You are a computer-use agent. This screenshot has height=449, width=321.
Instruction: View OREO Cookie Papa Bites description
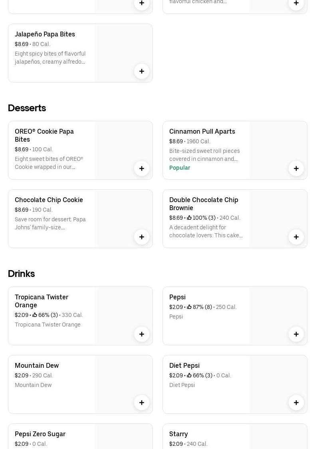pyautogui.click(x=49, y=163)
